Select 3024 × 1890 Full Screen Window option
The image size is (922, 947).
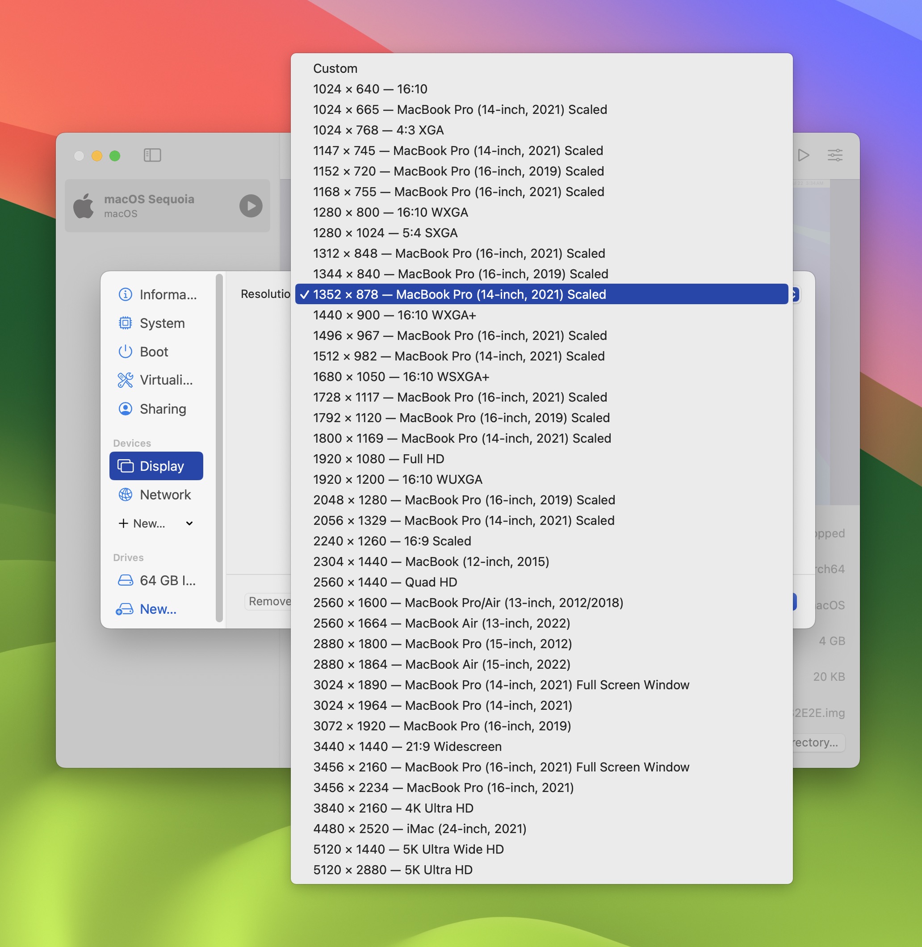541,685
